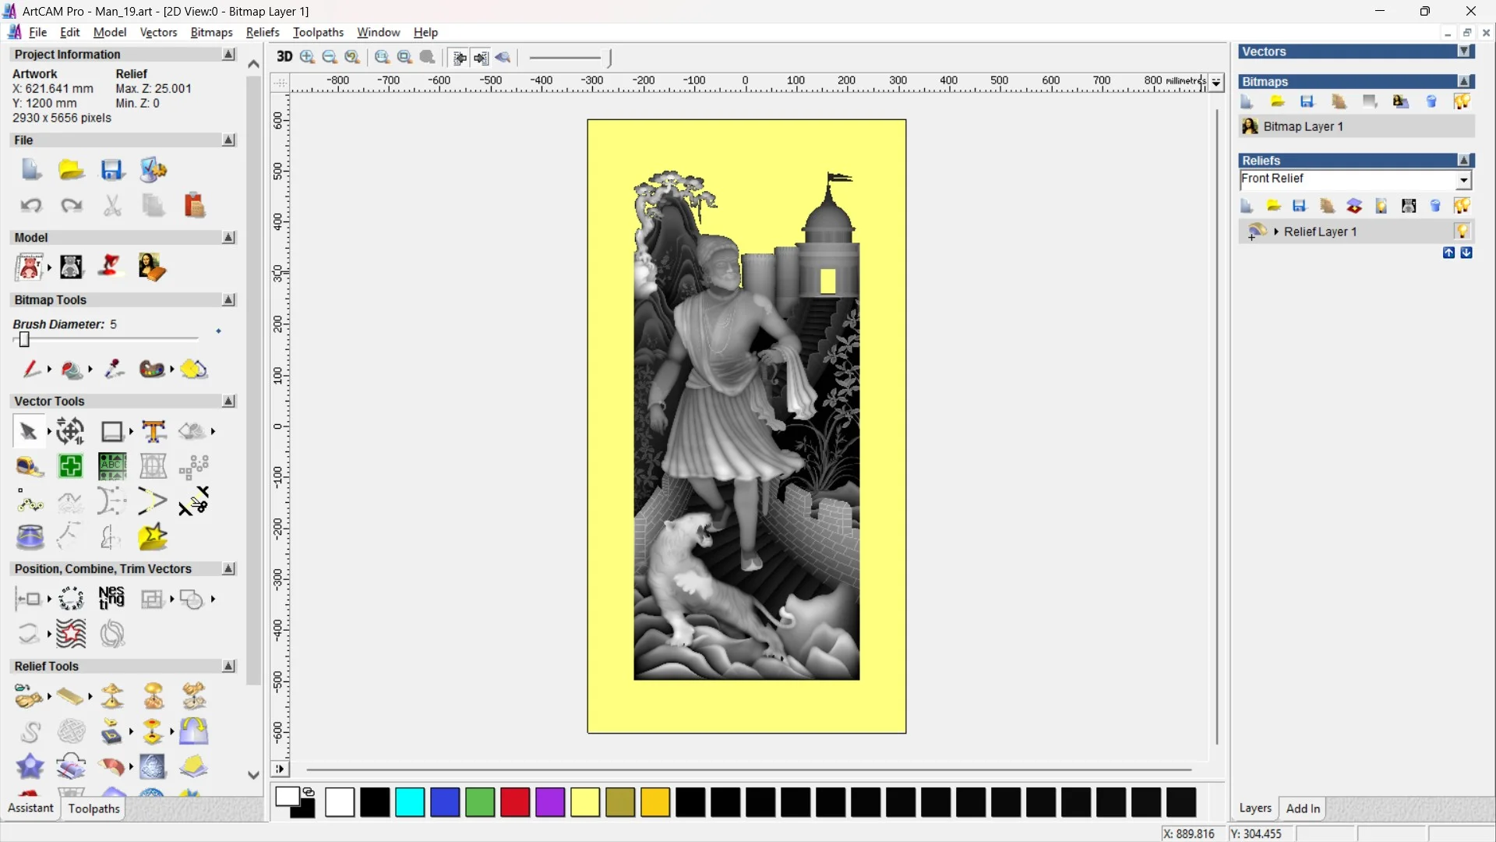Click the Nesting vectors tool icon
Viewport: 1496px width, 842px height.
pyautogui.click(x=111, y=599)
